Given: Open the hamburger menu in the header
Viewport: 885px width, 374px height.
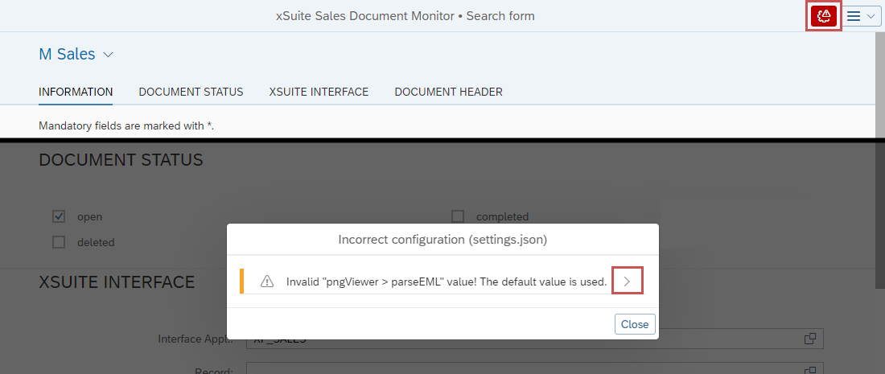Looking at the screenshot, I should pyautogui.click(x=861, y=16).
